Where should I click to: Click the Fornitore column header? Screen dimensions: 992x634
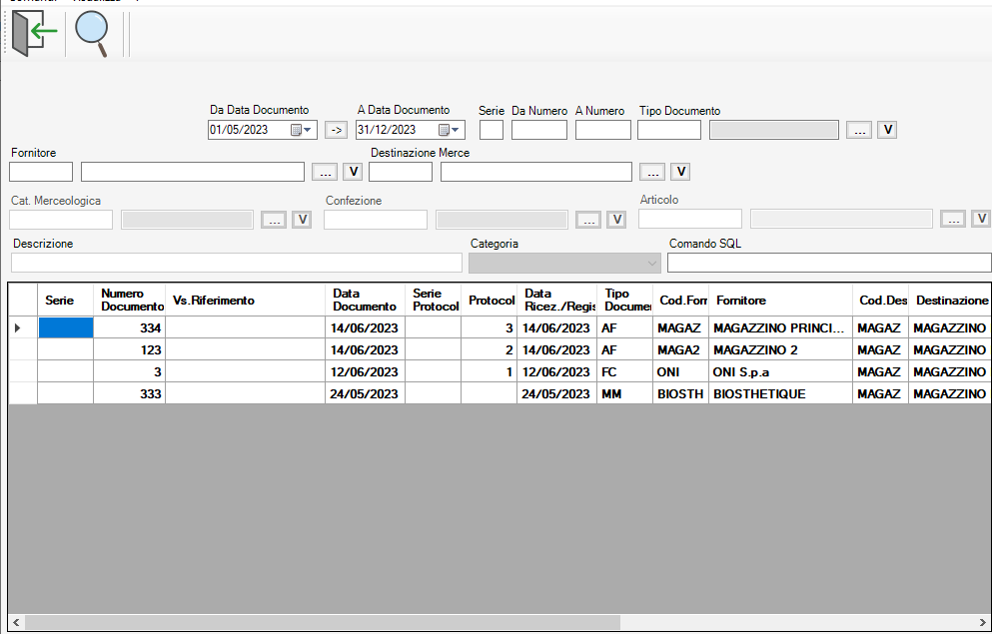[x=779, y=300]
